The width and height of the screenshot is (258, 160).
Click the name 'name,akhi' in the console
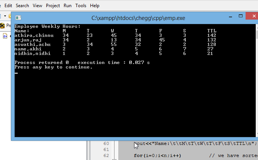(28, 49)
